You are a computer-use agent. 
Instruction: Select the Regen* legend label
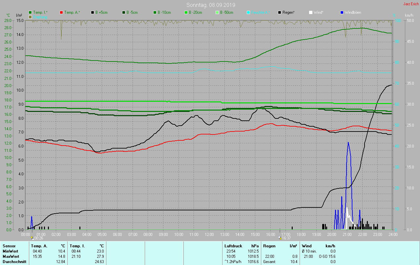coord(288,12)
